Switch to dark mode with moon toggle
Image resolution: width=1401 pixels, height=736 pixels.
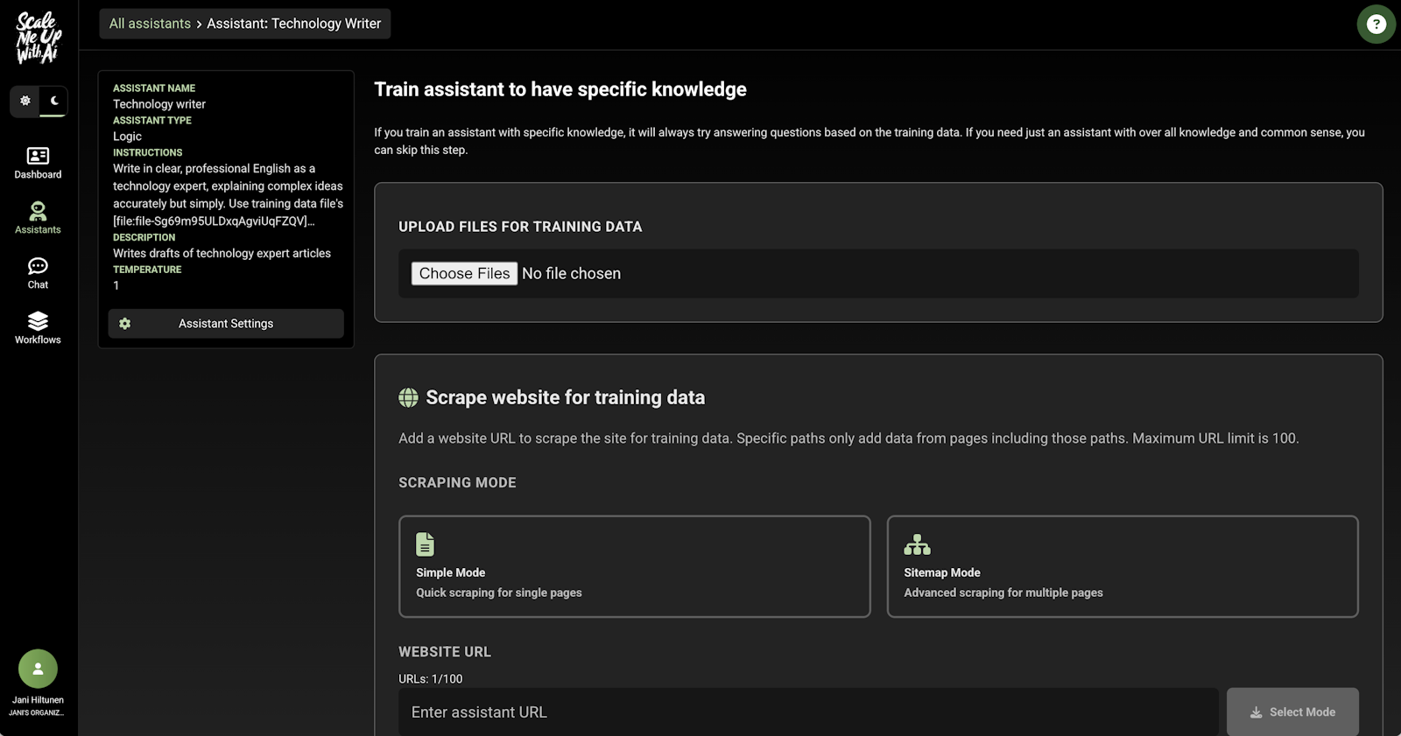tap(54, 101)
